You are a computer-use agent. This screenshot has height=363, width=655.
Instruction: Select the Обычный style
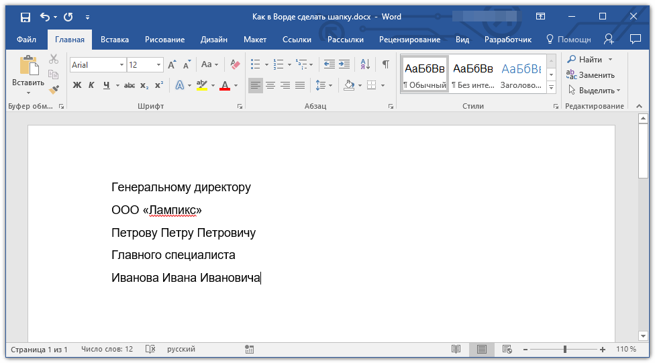425,74
